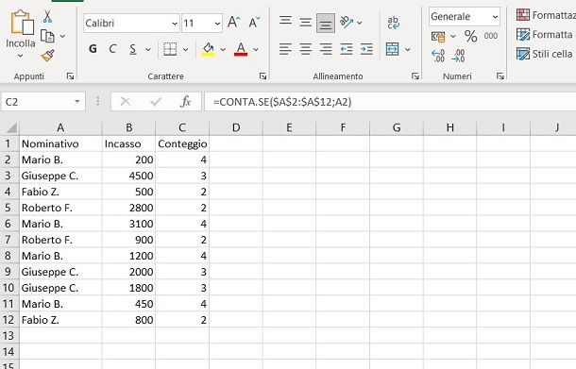
Task: Click accounting number format icon
Action: [x=438, y=37]
